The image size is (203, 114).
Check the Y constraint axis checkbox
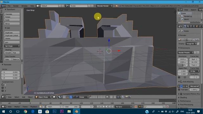point(3,88)
